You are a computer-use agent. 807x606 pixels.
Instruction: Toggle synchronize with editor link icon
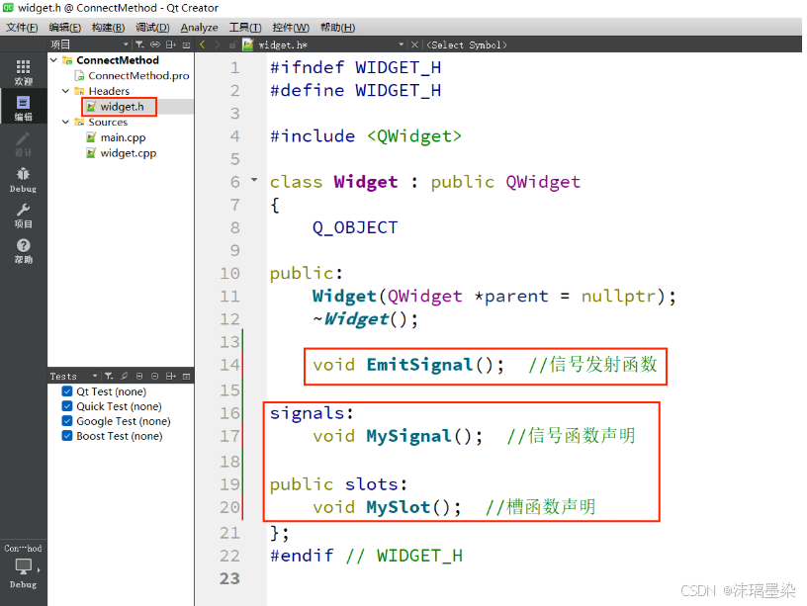pos(155,44)
